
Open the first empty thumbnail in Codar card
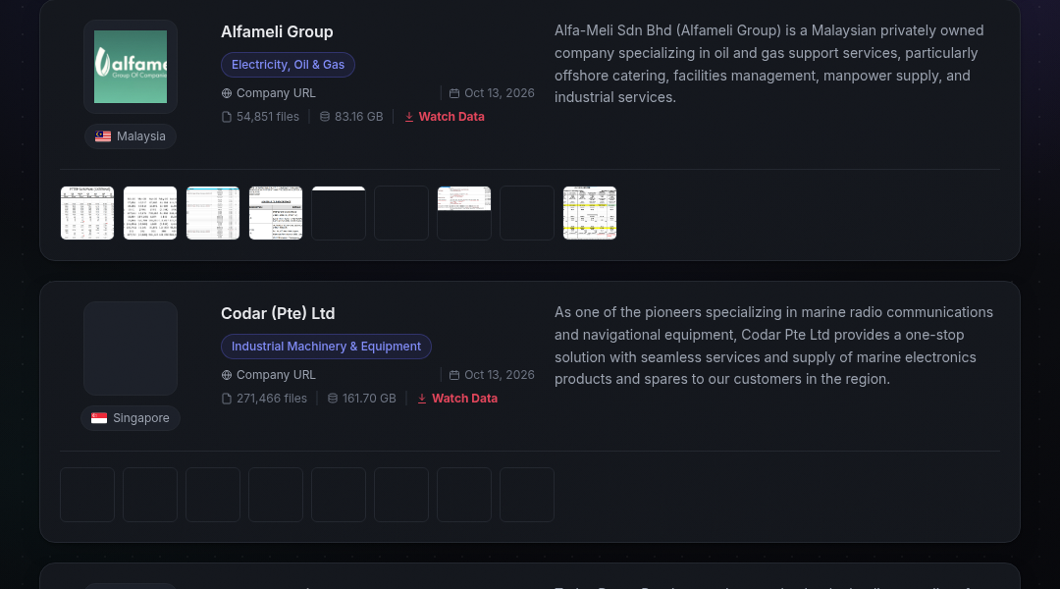tap(87, 495)
